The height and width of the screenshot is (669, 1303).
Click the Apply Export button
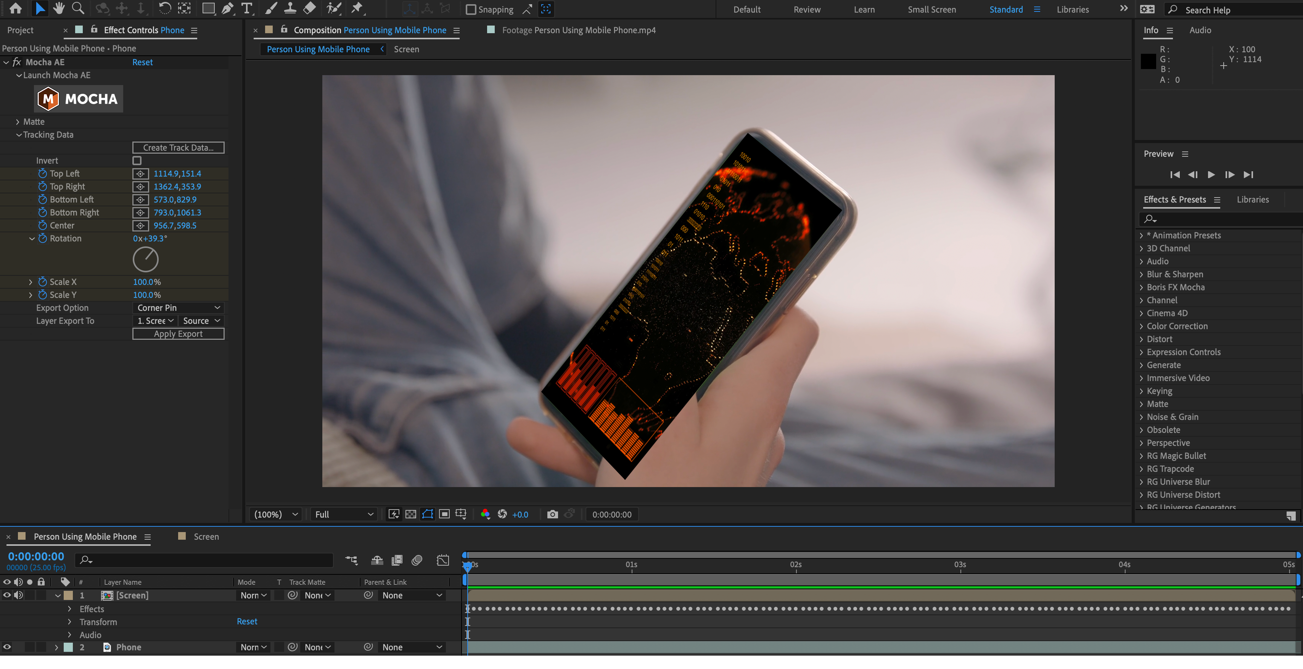click(178, 333)
